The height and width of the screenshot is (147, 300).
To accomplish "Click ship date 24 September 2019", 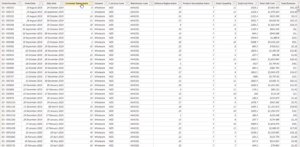I will pyautogui.click(x=54, y=12).
